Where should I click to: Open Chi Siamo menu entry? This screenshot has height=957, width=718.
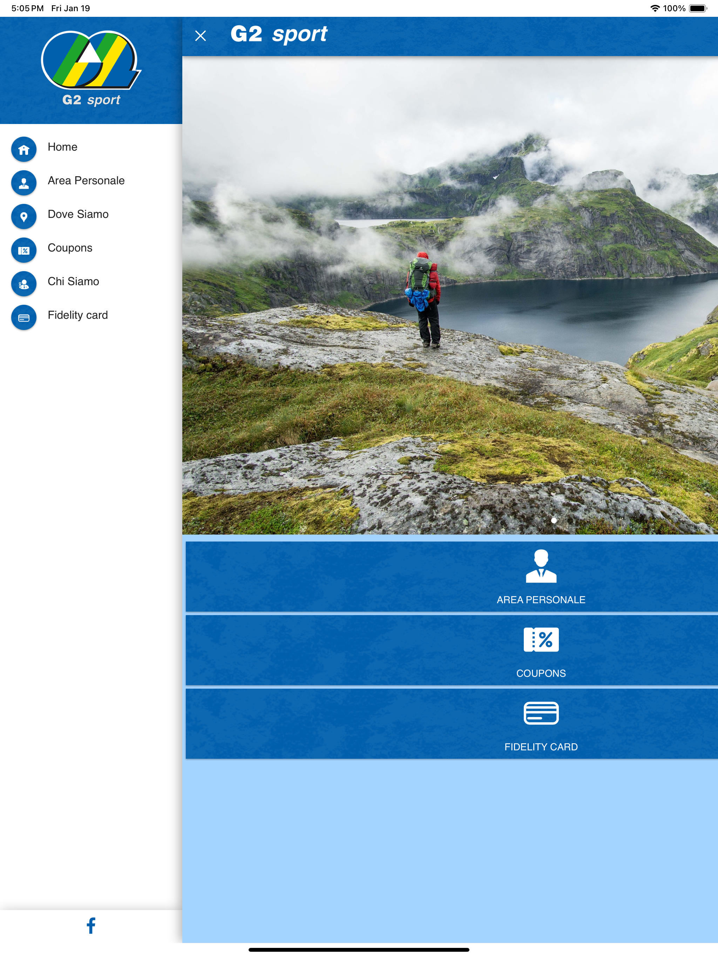(73, 281)
